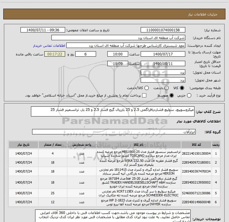Image resolution: width=229 pixels, height=222 pixels.
Task: Select the کالا radio button
Action: click(182, 88)
